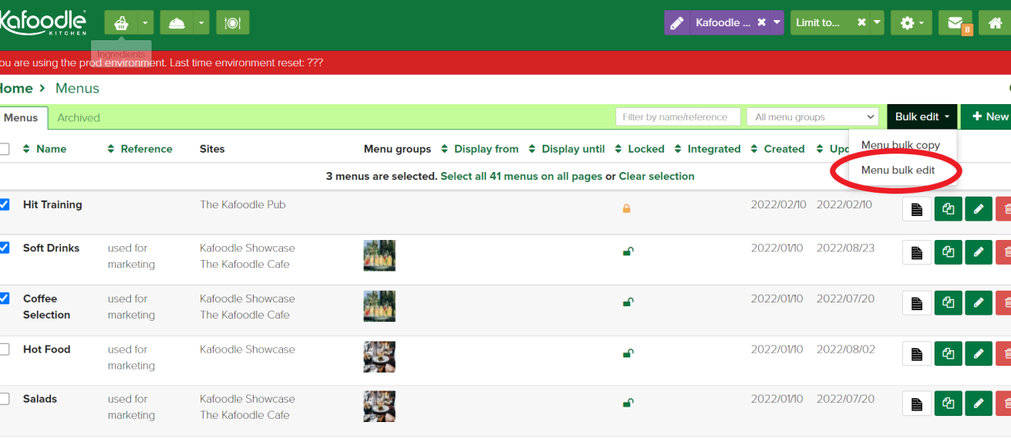
Task: Copy the Soft Drinks menu
Action: pos(949,252)
